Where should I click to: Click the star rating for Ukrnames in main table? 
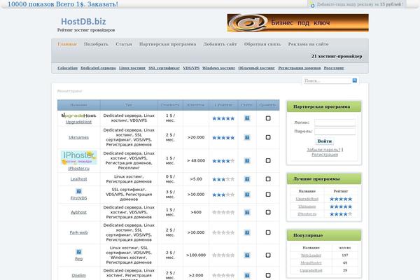click(x=223, y=138)
